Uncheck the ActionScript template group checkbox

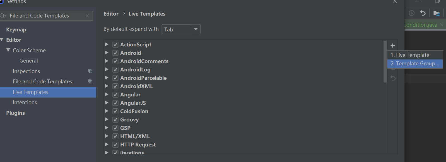(x=115, y=44)
